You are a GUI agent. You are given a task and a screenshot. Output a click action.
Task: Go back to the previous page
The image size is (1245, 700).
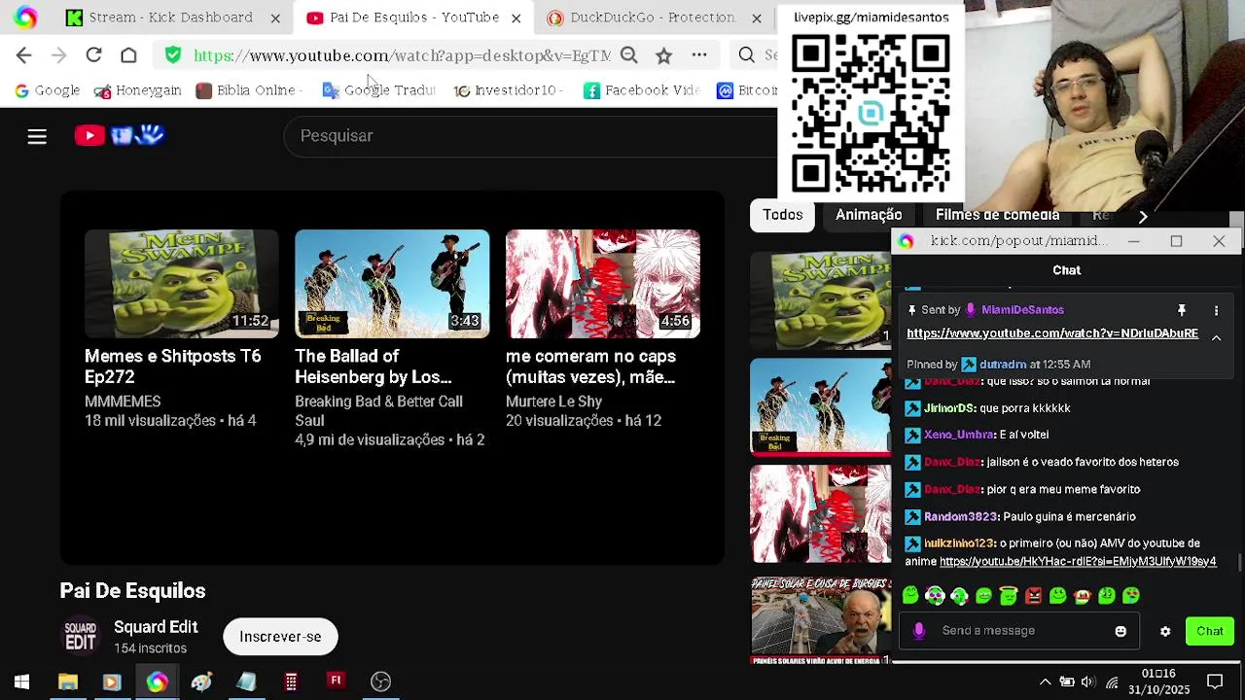point(24,55)
